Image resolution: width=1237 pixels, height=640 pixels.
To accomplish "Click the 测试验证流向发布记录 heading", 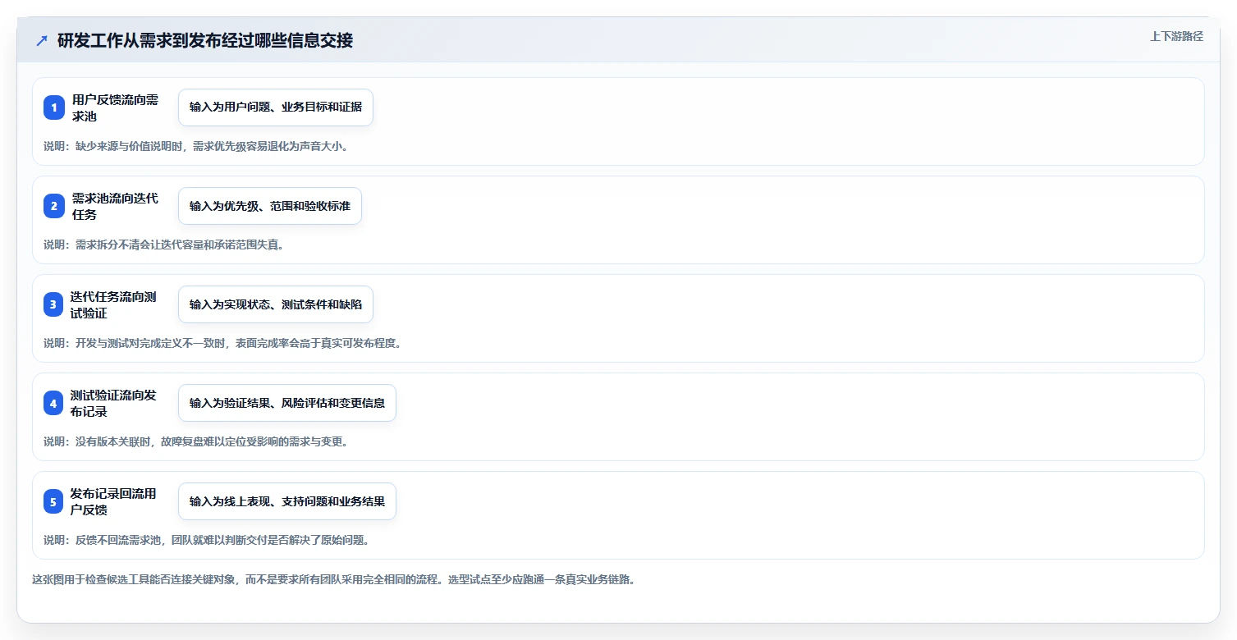I will (114, 403).
